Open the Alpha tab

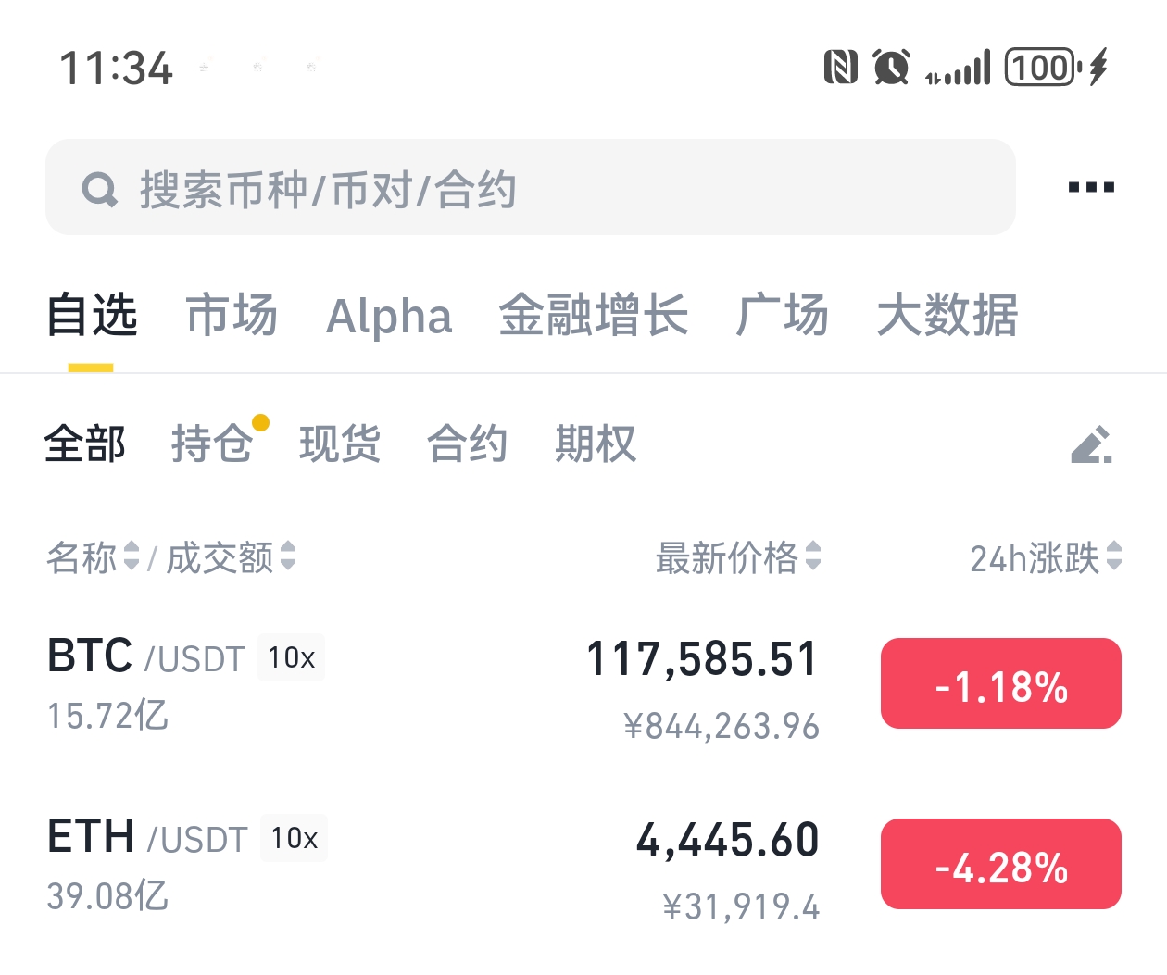coord(389,317)
